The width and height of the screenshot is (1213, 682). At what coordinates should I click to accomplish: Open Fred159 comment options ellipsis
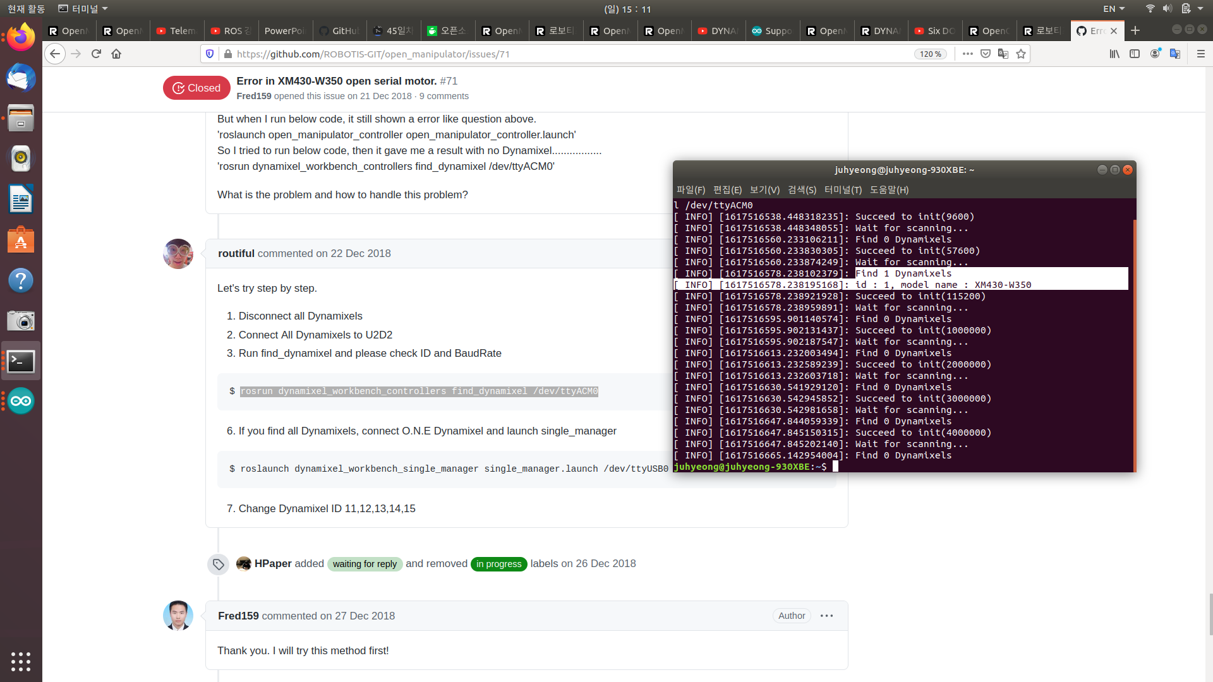tap(826, 616)
